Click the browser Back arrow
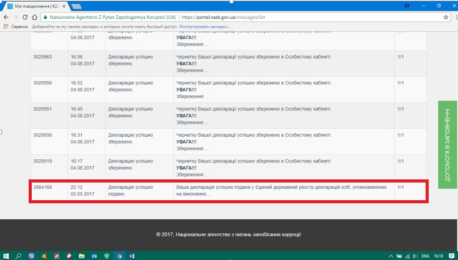458x260 pixels. click(6, 18)
